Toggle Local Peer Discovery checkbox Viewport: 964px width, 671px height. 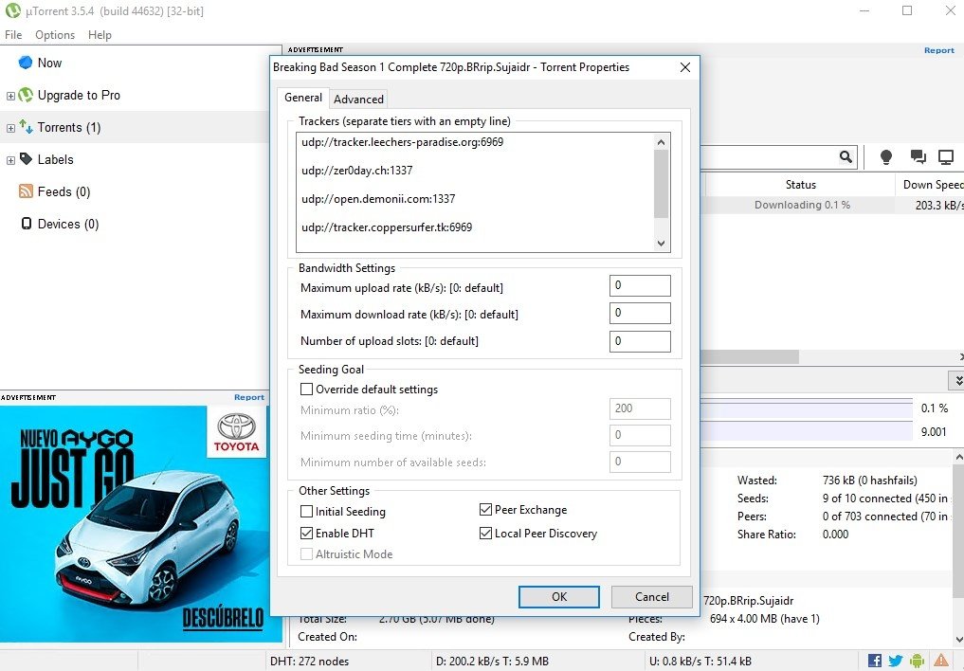[x=485, y=533]
